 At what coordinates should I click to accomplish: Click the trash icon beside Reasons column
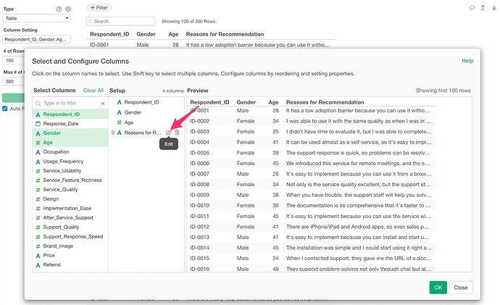[177, 133]
